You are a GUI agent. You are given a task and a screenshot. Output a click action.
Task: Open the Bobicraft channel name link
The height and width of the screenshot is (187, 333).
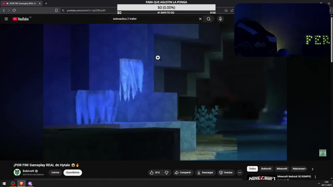(x=28, y=171)
